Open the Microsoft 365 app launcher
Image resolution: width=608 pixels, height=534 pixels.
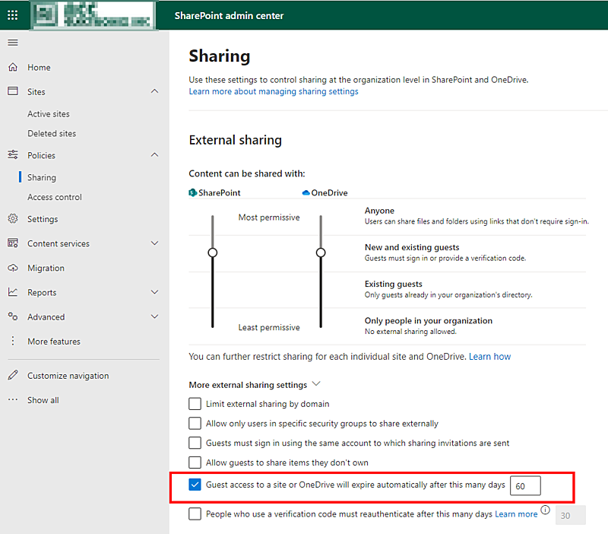(14, 14)
